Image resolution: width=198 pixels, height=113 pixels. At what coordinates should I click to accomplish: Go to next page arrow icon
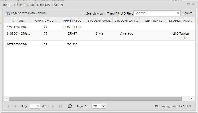tap(53, 106)
